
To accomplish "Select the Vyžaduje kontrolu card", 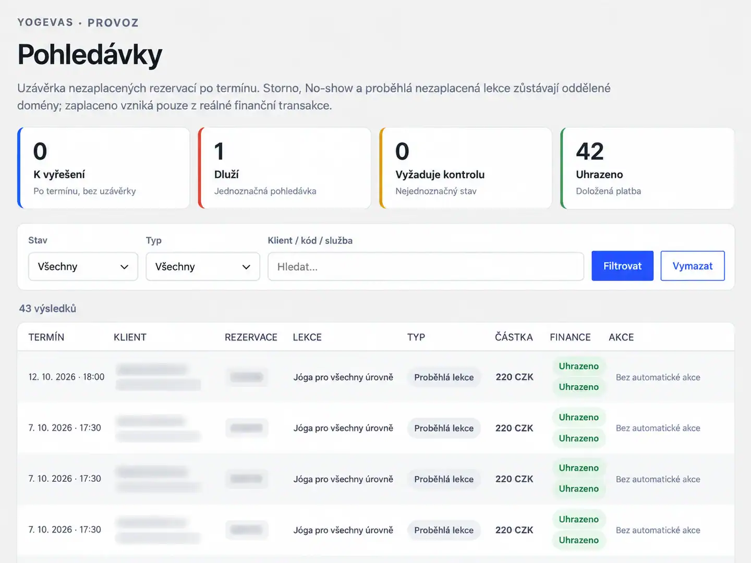I will (x=466, y=168).
